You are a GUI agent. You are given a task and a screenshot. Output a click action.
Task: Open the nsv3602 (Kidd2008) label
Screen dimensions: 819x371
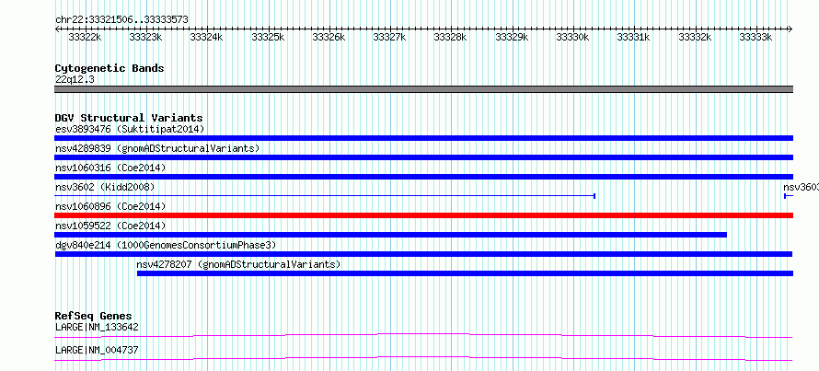tap(105, 187)
